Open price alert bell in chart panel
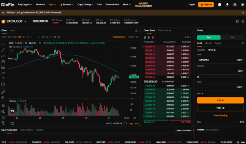The height and width of the screenshot is (144, 246). pyautogui.click(x=136, y=31)
